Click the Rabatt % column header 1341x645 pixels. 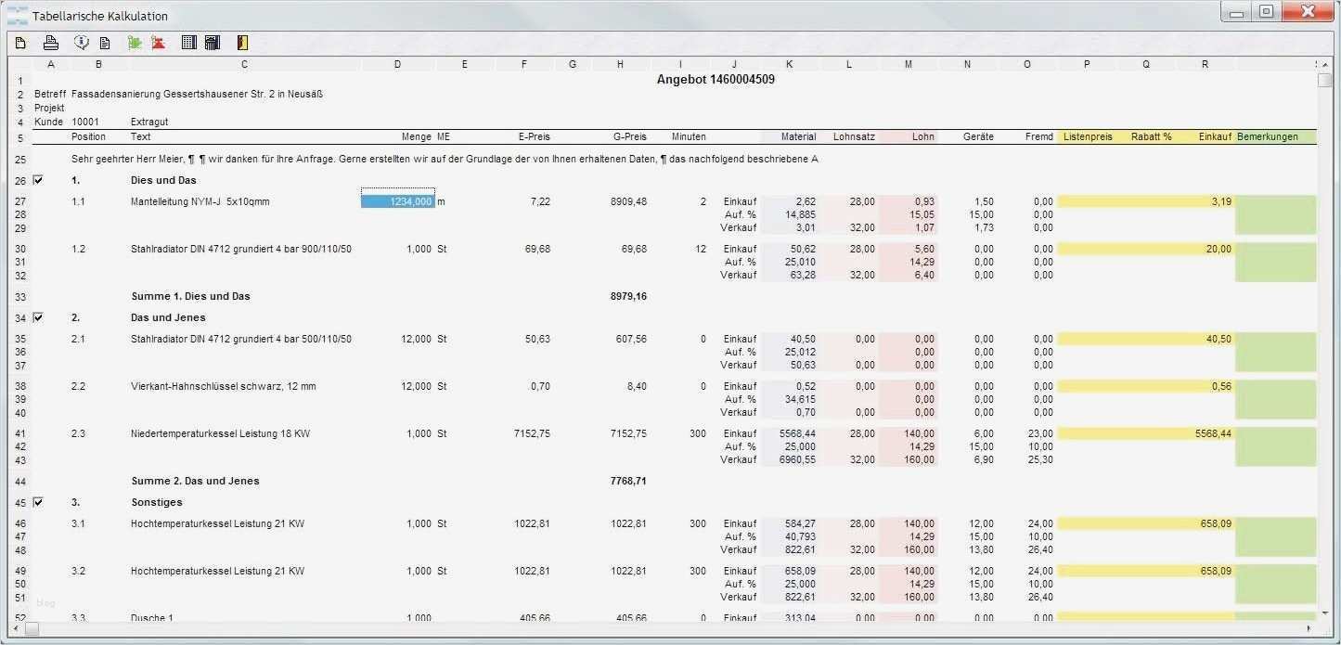tap(1151, 136)
